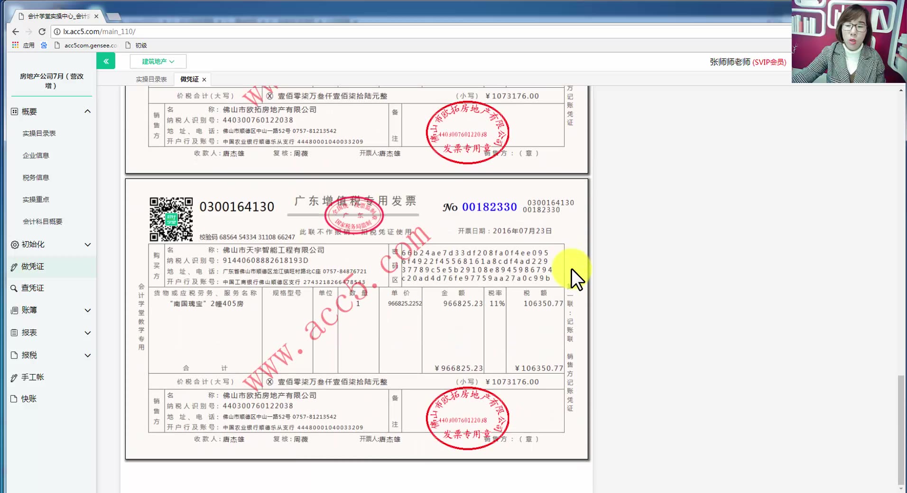Open 企业信息 in the sidebar
The height and width of the screenshot is (493, 907).
click(x=36, y=155)
